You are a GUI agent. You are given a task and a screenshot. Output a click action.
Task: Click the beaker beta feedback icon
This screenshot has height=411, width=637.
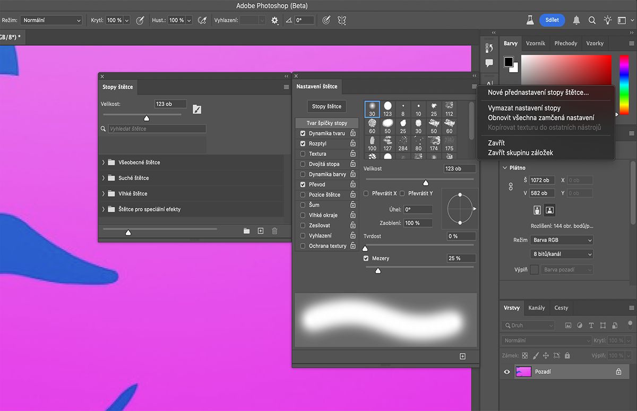(x=529, y=20)
